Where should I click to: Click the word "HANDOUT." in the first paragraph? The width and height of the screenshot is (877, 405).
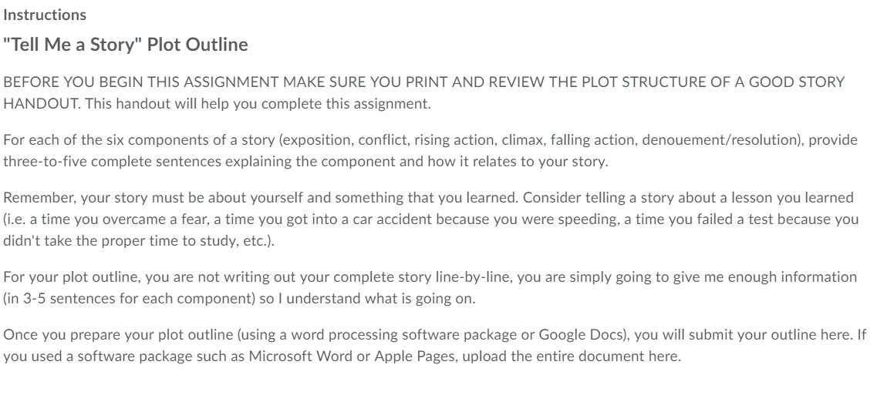[x=42, y=104]
